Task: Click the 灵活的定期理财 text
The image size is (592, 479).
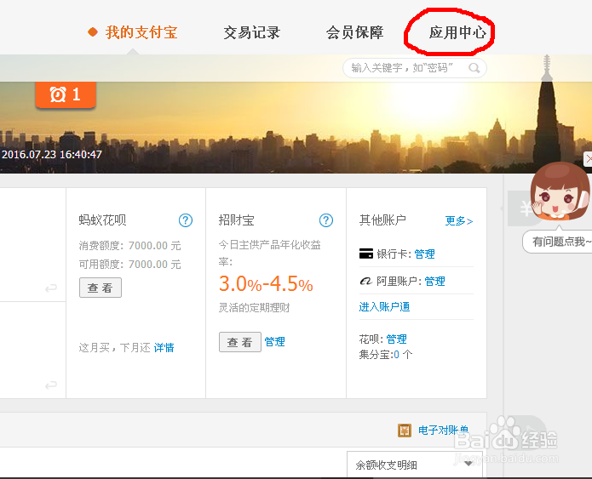Action: pyautogui.click(x=254, y=308)
